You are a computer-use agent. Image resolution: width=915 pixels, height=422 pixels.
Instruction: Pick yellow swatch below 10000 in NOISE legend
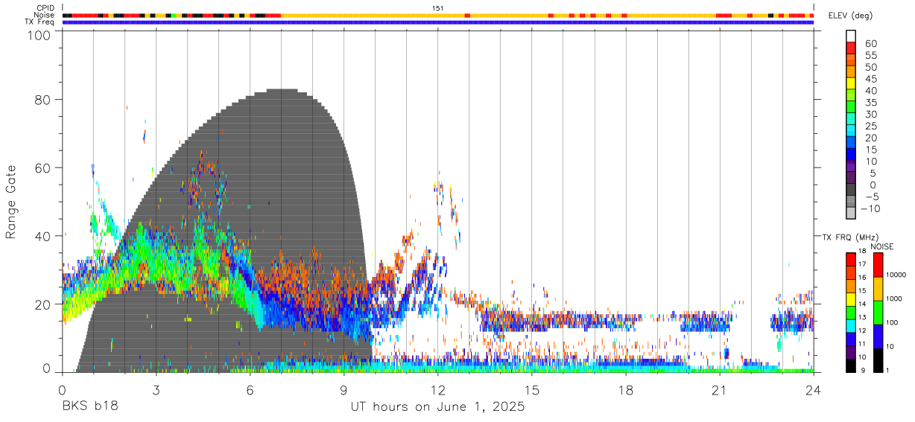pyautogui.click(x=878, y=289)
